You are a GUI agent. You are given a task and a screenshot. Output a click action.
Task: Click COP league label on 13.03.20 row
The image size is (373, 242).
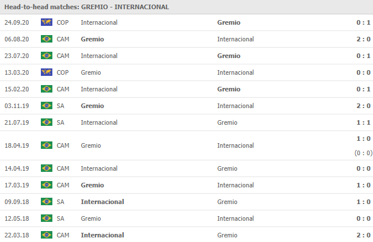tap(63, 72)
